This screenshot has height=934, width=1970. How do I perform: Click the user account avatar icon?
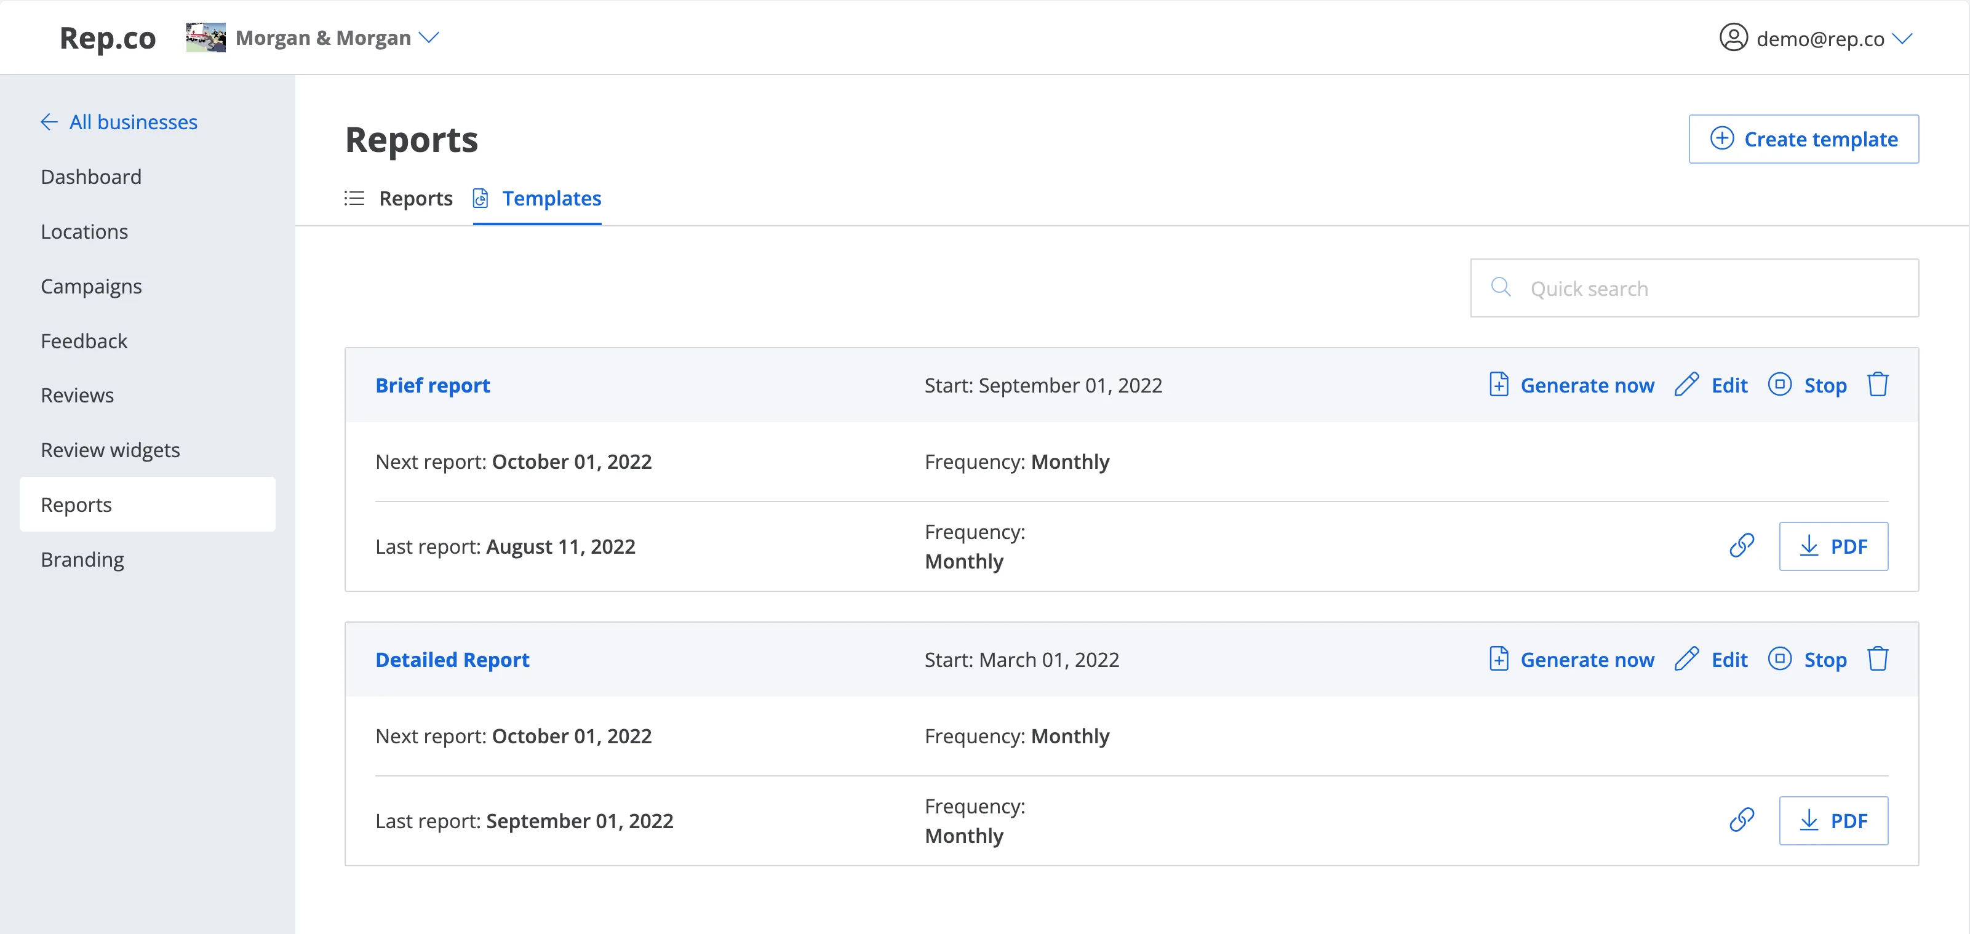pyautogui.click(x=1733, y=38)
